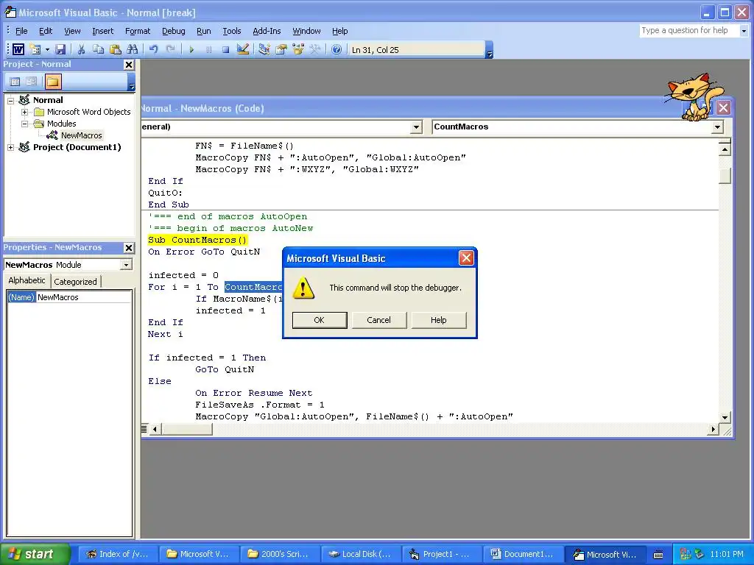Viewport: 754px width, 565px height.
Task: Click the Break pause icon
Action: (x=208, y=49)
